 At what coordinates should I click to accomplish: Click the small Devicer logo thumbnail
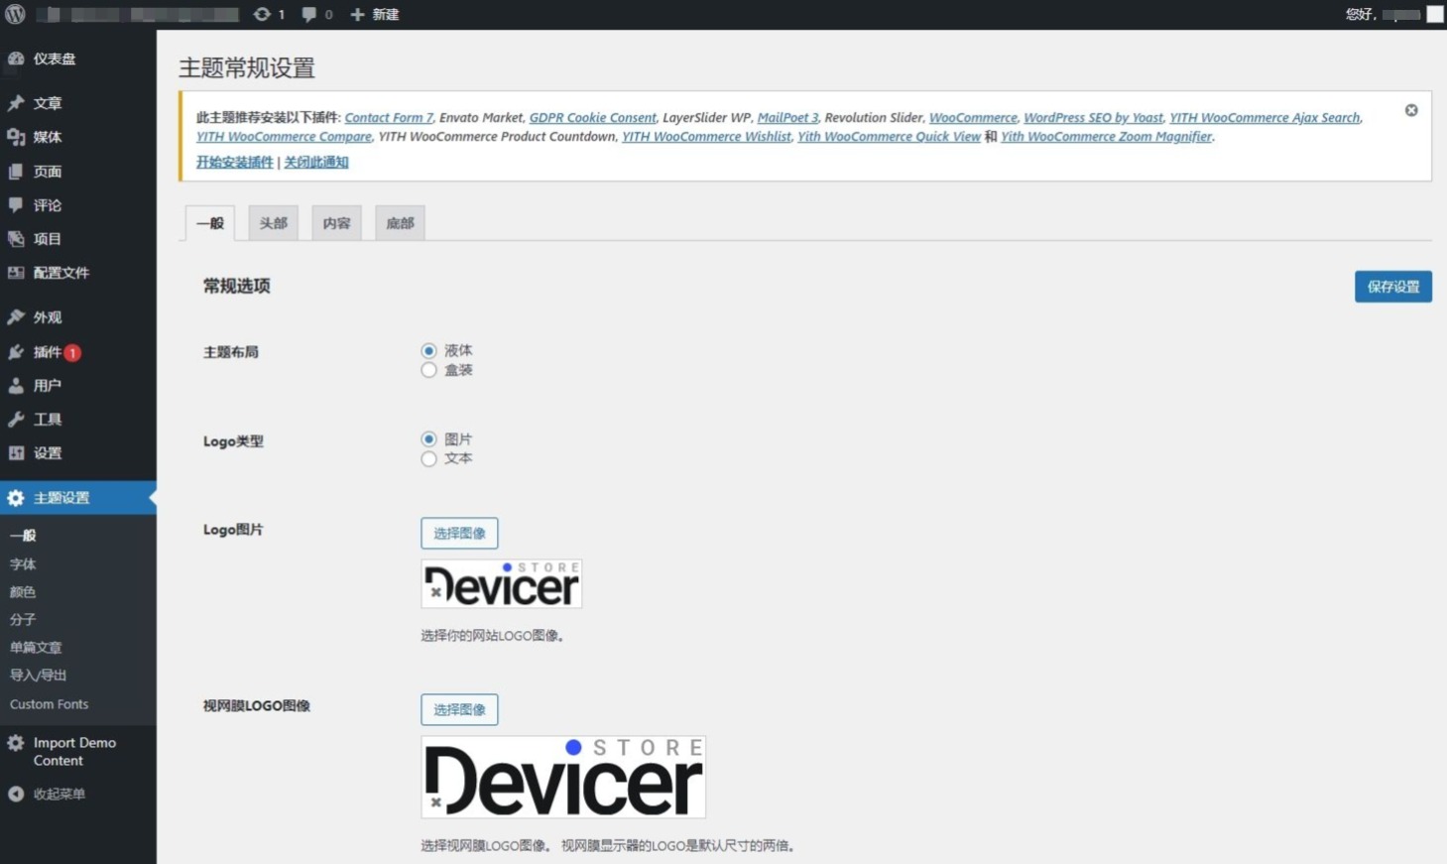coord(502,584)
